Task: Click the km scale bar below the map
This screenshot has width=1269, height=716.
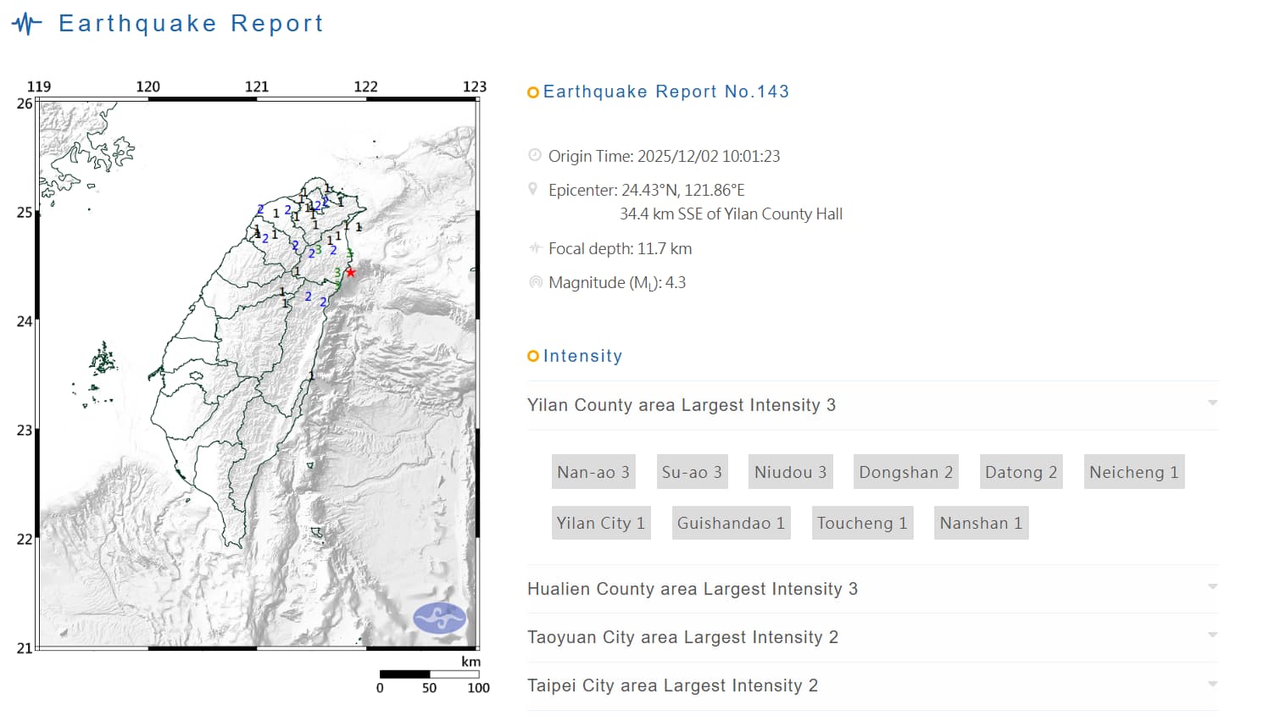Action: click(429, 674)
